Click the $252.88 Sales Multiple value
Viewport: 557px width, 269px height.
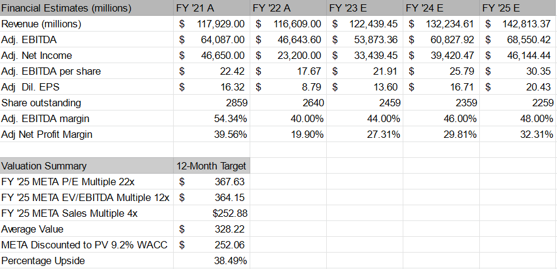[230, 213]
